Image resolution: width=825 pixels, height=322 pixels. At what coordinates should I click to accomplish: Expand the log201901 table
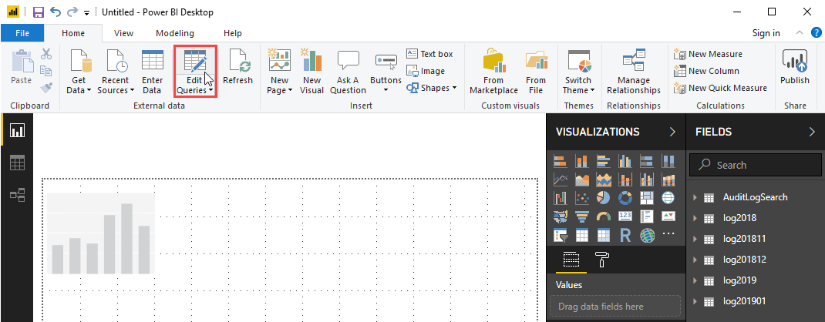tap(695, 301)
